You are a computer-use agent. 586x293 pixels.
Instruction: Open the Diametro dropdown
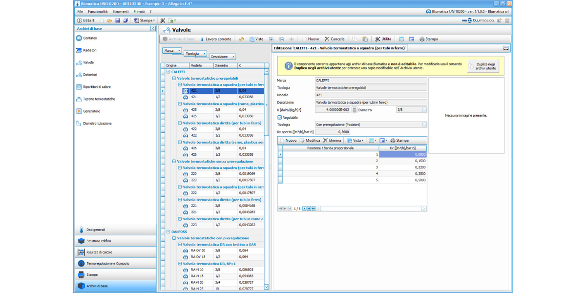(x=424, y=110)
